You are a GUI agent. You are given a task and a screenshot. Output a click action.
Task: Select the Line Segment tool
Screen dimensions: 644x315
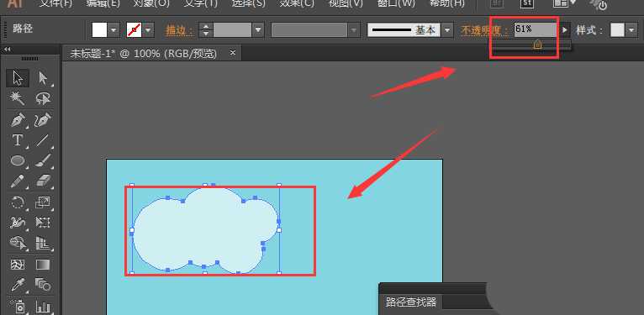(x=43, y=140)
